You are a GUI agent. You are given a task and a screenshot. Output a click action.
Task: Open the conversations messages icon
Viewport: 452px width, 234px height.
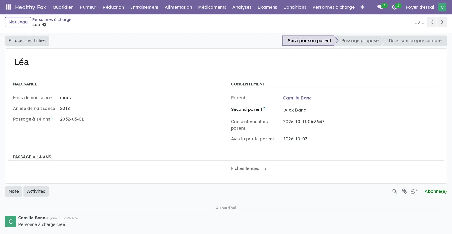[x=380, y=7]
